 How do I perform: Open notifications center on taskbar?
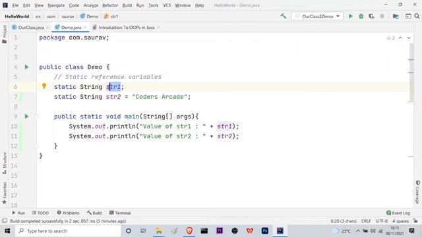tap(411, 231)
